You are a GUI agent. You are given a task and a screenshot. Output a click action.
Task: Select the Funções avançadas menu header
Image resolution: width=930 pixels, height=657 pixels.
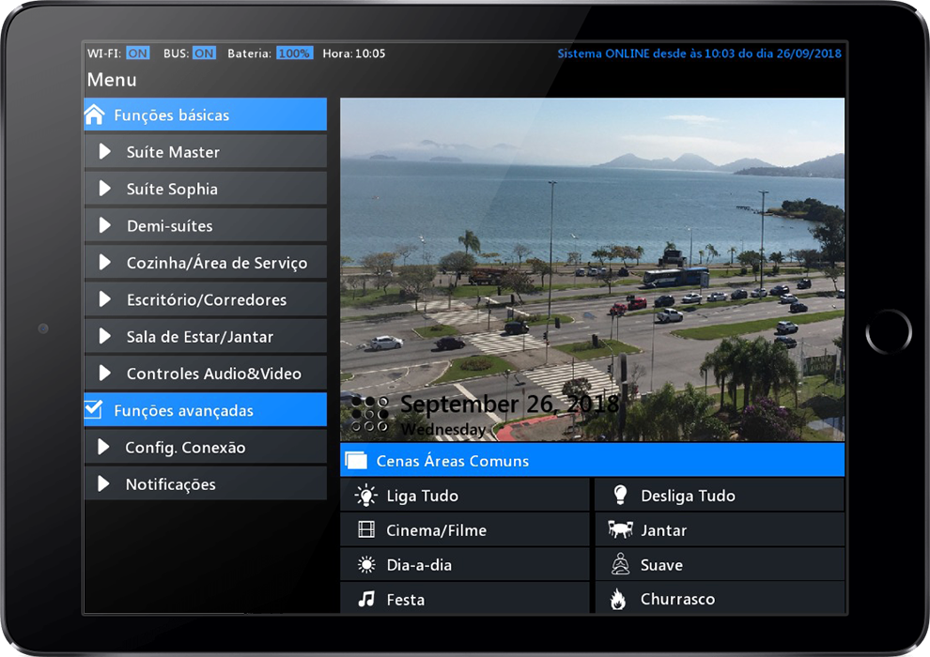205,409
